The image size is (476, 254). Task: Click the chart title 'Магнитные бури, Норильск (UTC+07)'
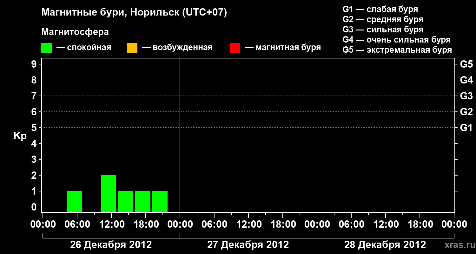click(134, 13)
